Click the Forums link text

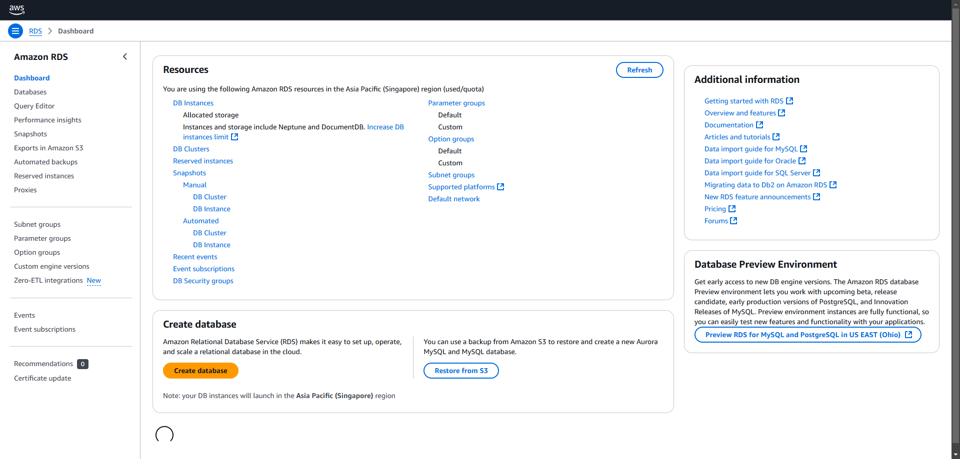coord(716,221)
